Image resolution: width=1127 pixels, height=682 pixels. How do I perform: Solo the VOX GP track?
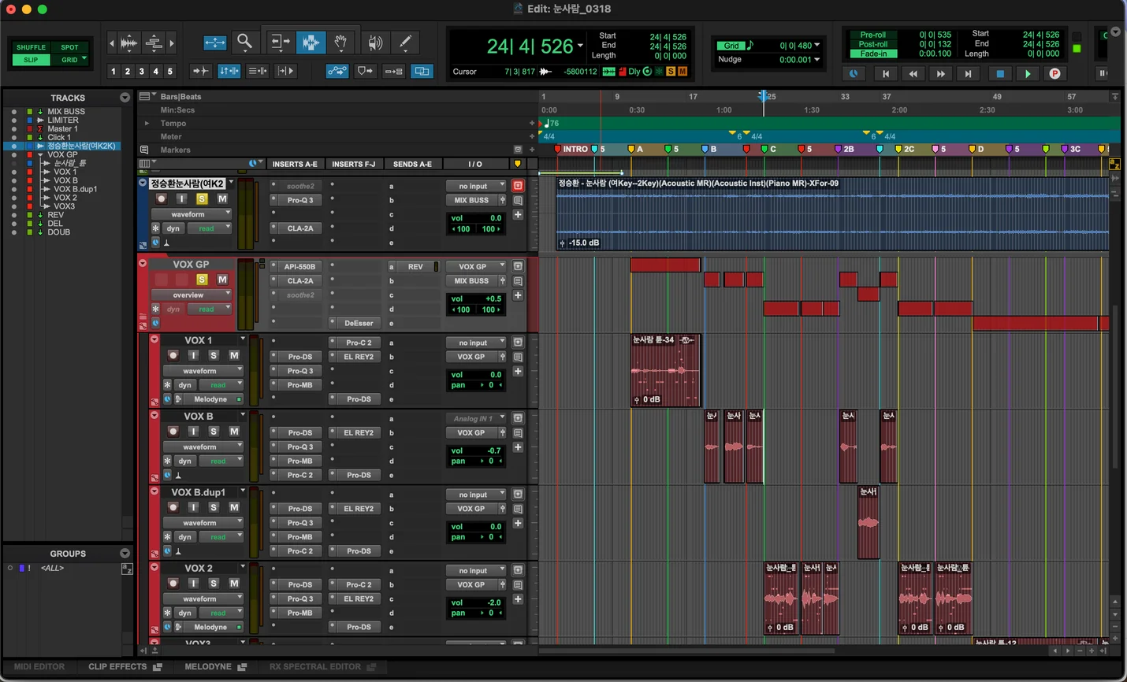click(202, 280)
